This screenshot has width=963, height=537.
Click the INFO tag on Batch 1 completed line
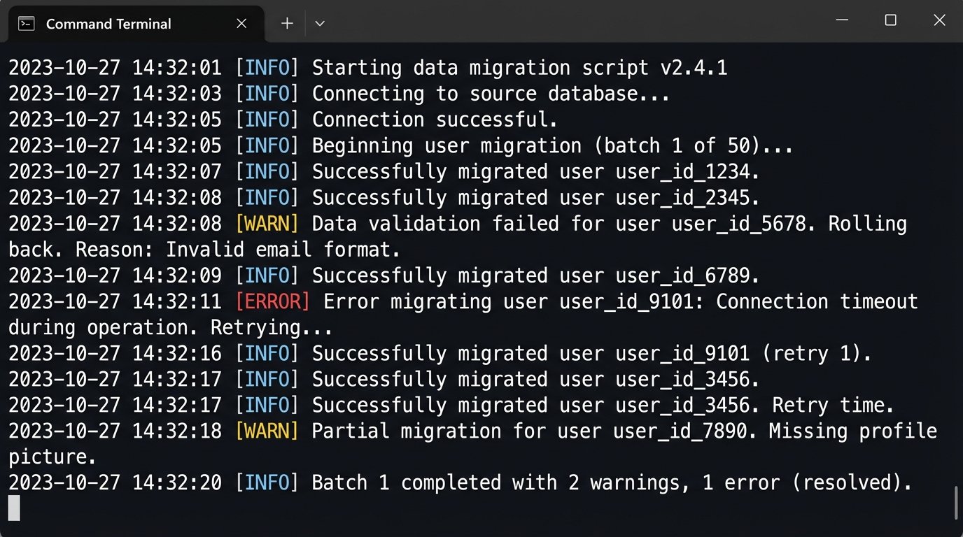(267, 482)
